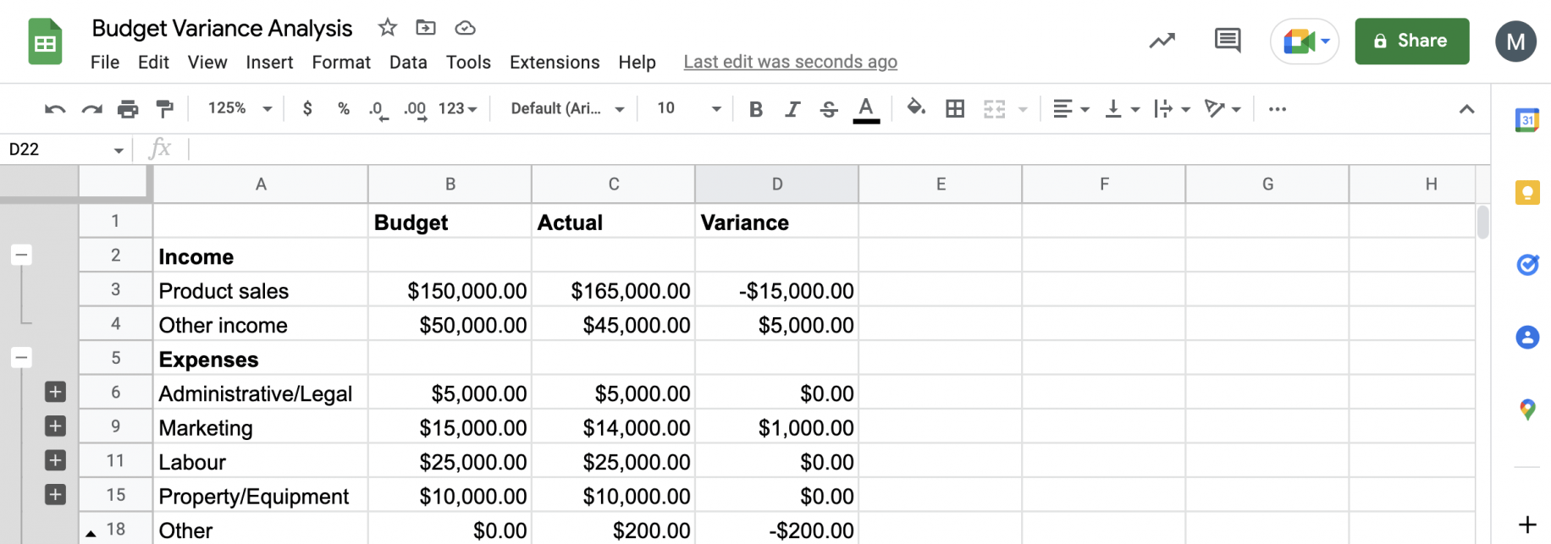Screen dimensions: 1551x544
Task: Increase decimal places
Action: coord(415,110)
